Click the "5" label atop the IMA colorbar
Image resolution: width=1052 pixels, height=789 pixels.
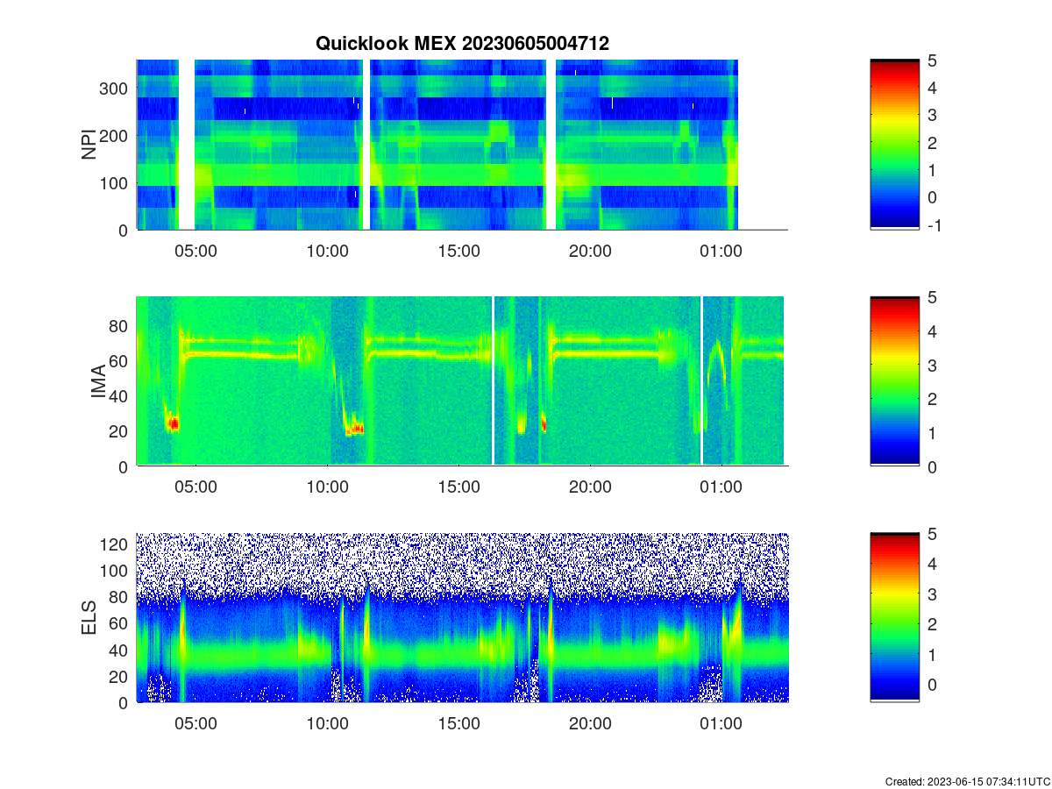(933, 297)
